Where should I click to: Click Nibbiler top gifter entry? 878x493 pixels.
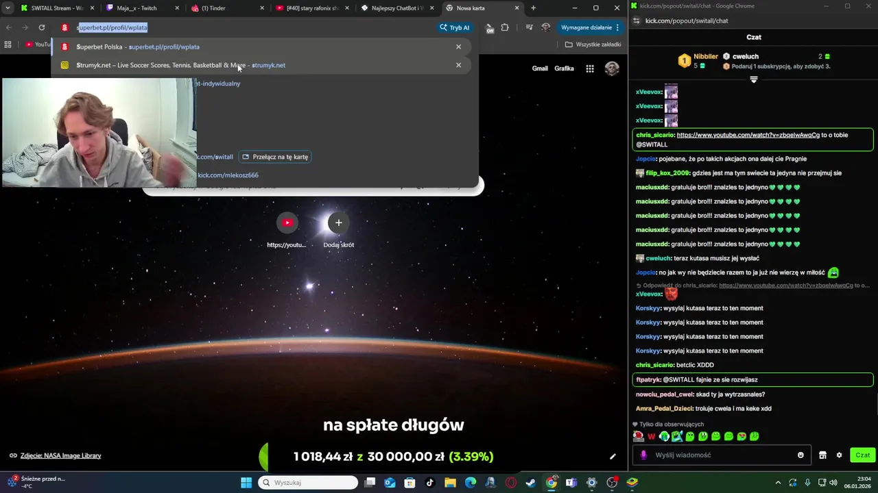click(699, 60)
